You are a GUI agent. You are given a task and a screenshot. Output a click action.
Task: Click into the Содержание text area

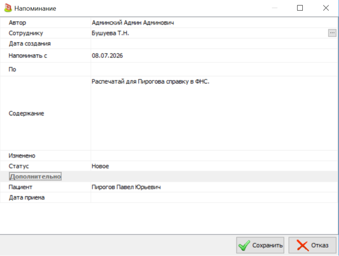214,113
